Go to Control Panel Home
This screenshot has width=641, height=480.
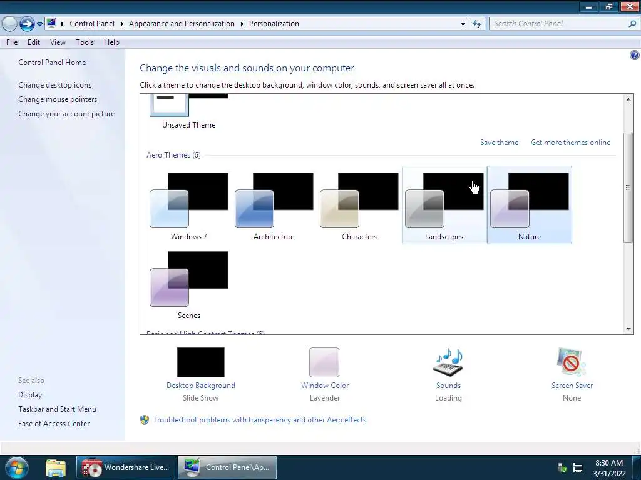pyautogui.click(x=52, y=62)
